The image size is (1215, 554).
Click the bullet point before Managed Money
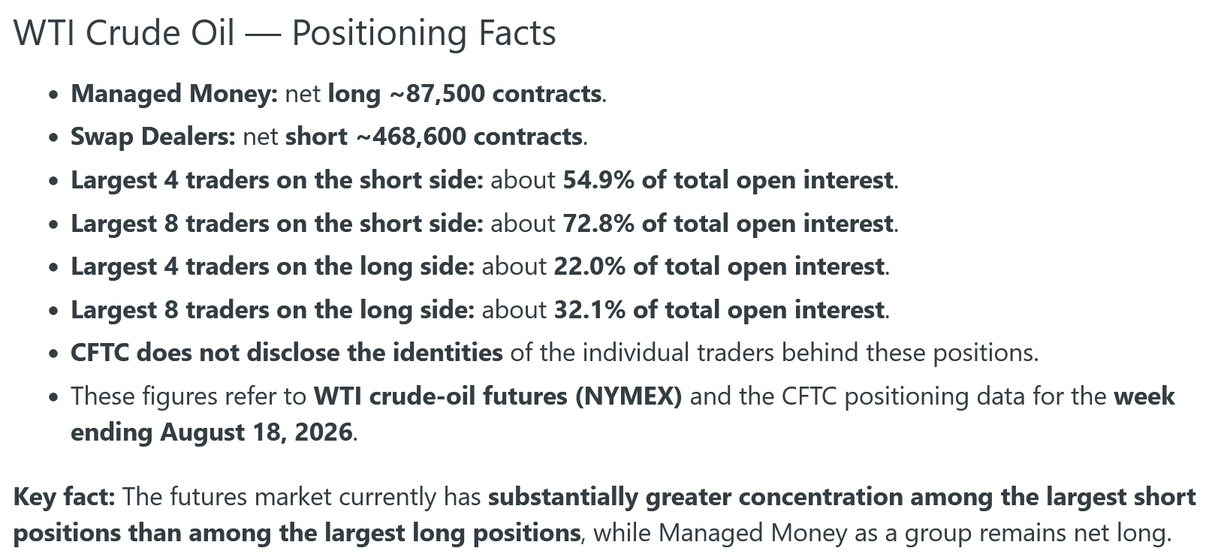coord(53,95)
